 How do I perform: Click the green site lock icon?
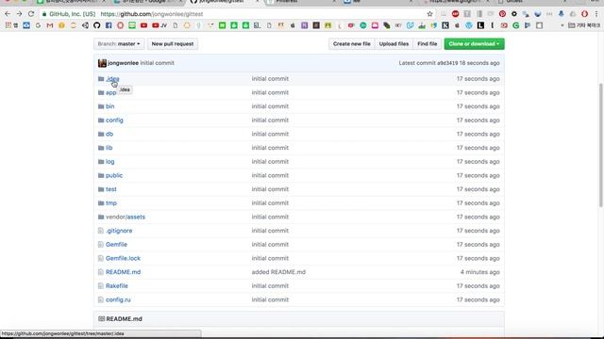pos(44,14)
